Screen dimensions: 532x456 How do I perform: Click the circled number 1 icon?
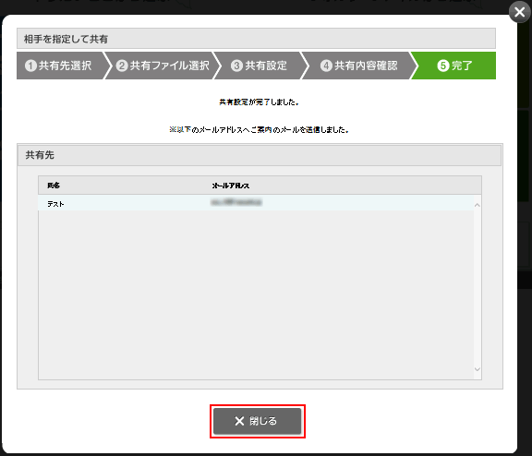(x=30, y=66)
